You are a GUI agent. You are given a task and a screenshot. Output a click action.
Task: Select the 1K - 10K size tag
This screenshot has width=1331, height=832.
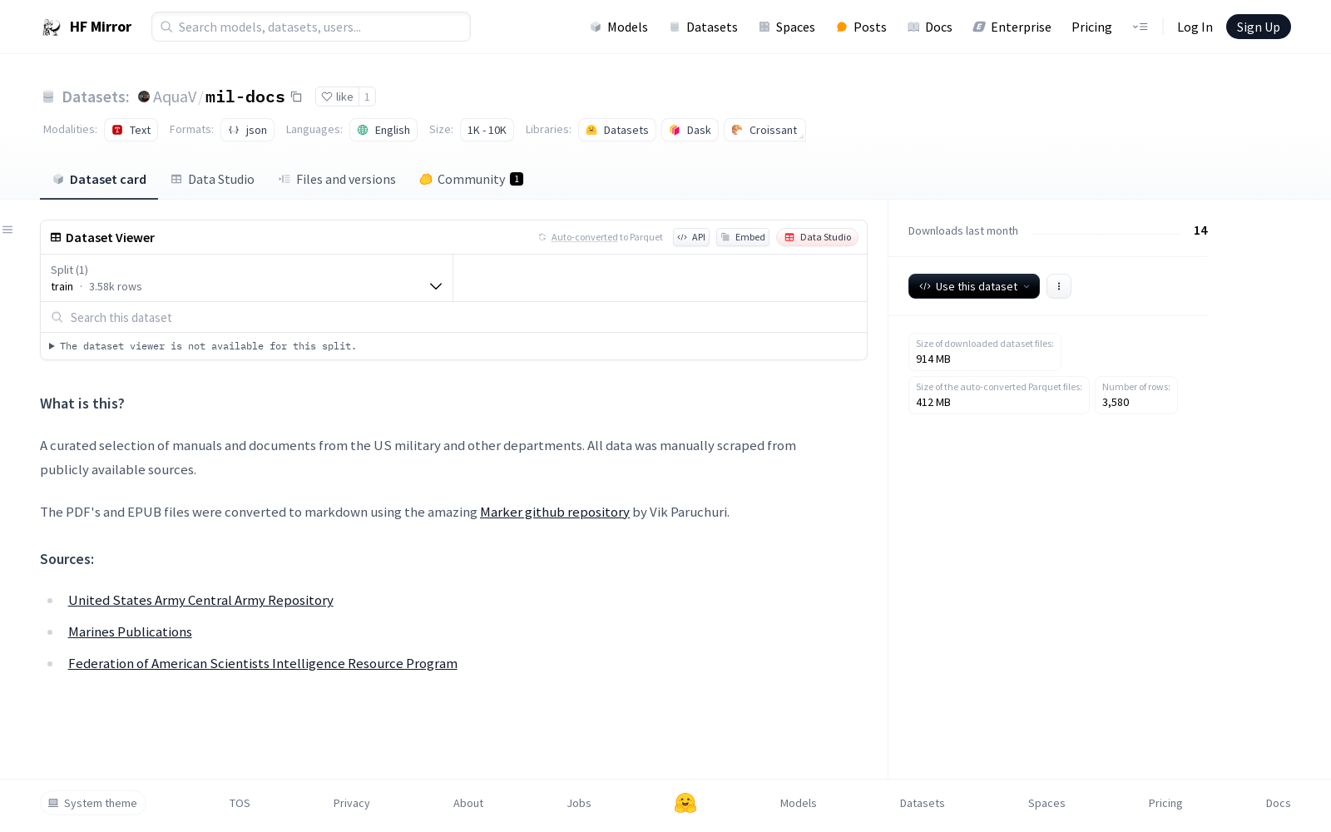(487, 130)
